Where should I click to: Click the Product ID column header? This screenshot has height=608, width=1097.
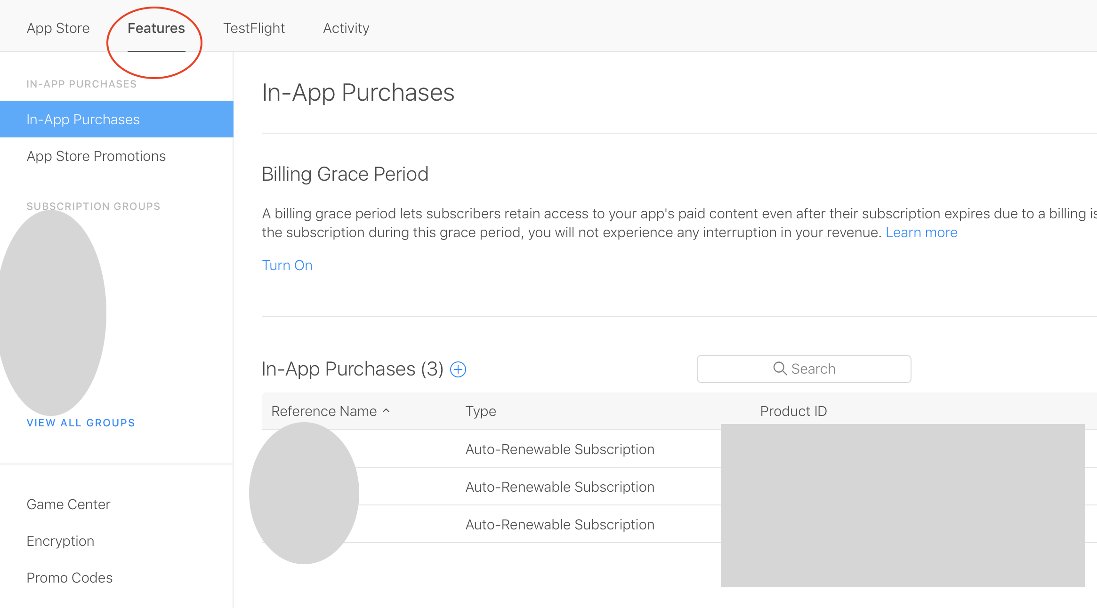793,411
